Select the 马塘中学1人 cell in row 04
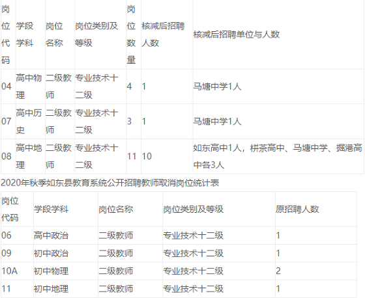Image resolution: width=365 pixels, height=298 pixels. 278,87
